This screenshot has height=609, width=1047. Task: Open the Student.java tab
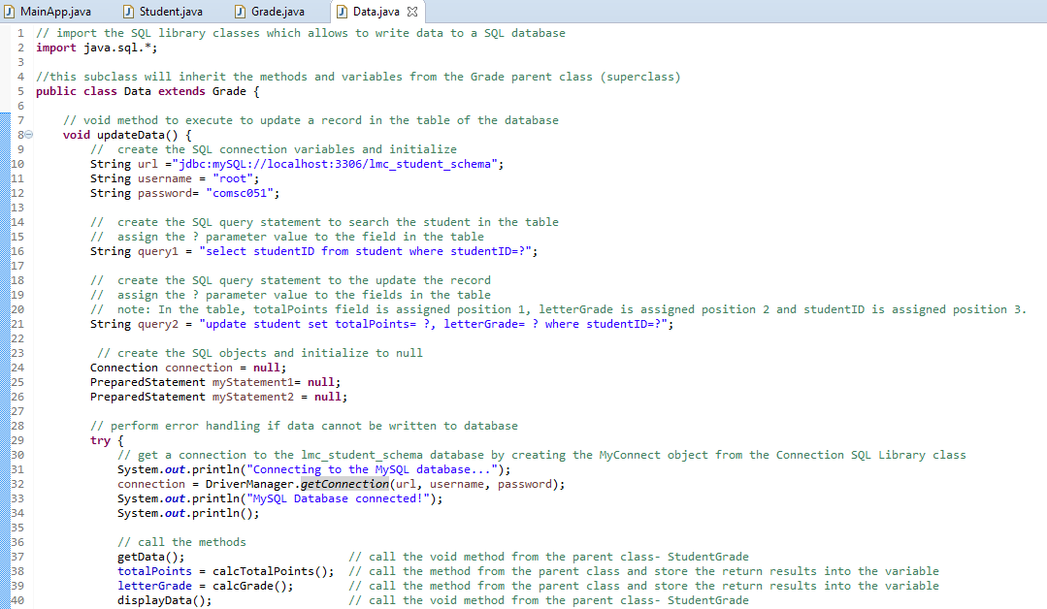point(171,12)
